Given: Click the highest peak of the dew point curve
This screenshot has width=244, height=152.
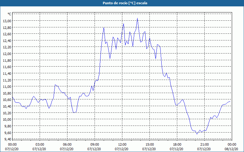Looking at the screenshot, I should point(137,18).
